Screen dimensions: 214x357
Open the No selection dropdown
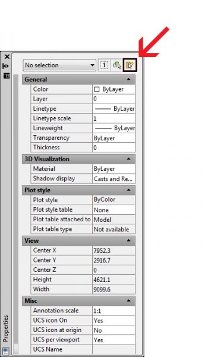(59, 65)
